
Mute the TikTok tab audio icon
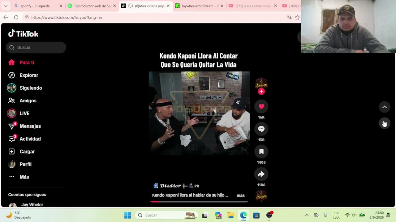(x=131, y=6)
